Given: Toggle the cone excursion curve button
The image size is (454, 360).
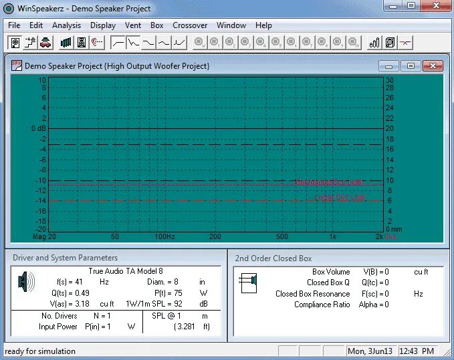Looking at the screenshot, I should coord(133,43).
